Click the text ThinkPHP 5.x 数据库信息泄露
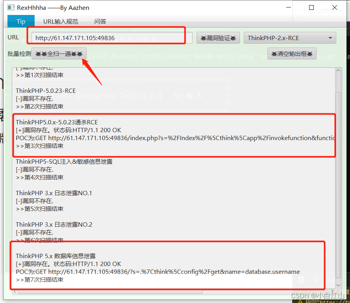Screen dimensions: 350x303 click(x=55, y=256)
